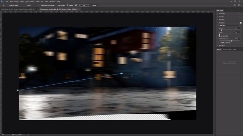Image resolution: width=243 pixels, height=136 pixels.
Task: Open the Layer menu
Action: (x=22, y=2)
